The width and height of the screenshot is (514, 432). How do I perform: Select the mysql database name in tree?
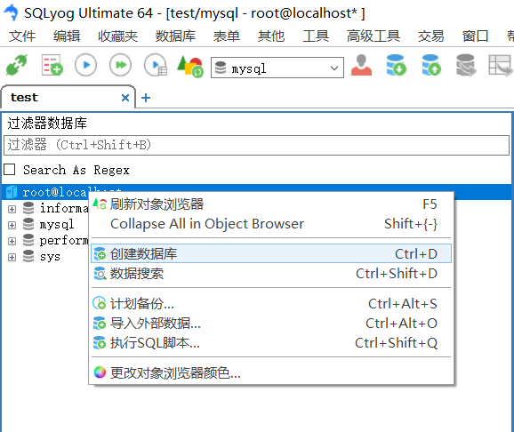(57, 225)
